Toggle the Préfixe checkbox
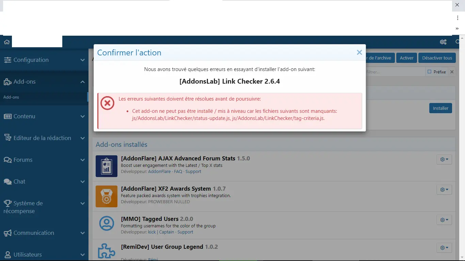465x261 pixels. tap(429, 72)
